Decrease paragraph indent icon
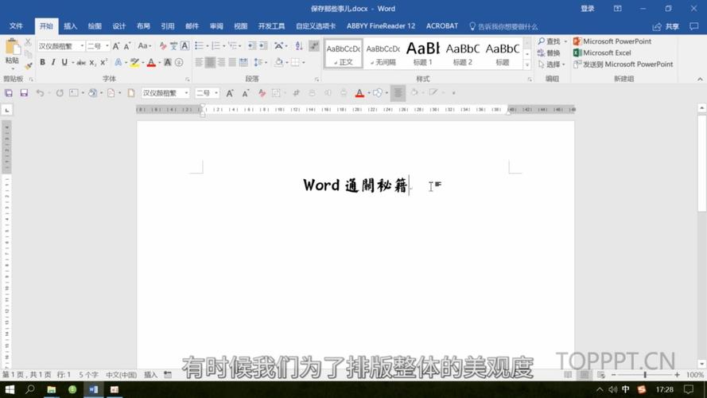Viewport: 707px width, 398px height. pos(252,46)
